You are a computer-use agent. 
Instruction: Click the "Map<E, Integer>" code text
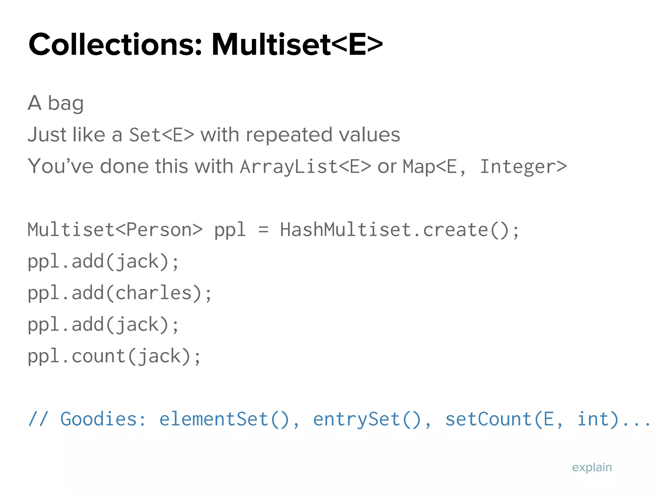pyautogui.click(x=485, y=167)
